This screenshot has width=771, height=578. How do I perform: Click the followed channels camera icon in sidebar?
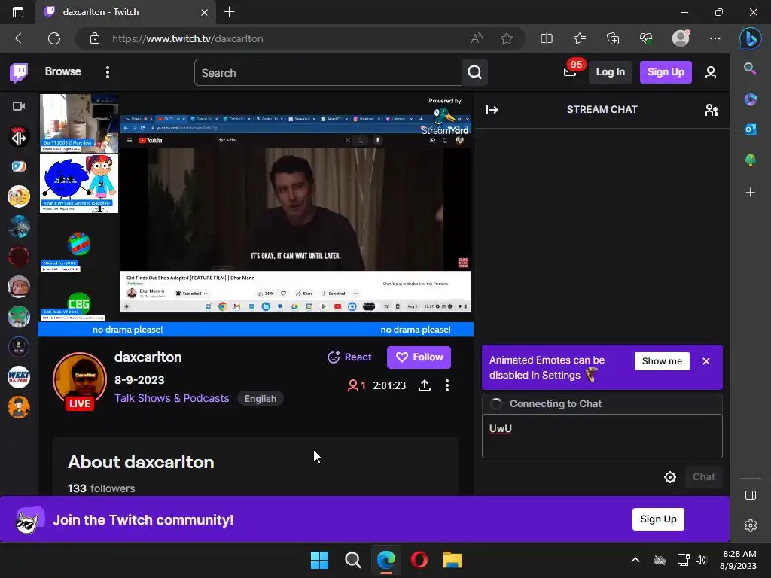pos(19,106)
